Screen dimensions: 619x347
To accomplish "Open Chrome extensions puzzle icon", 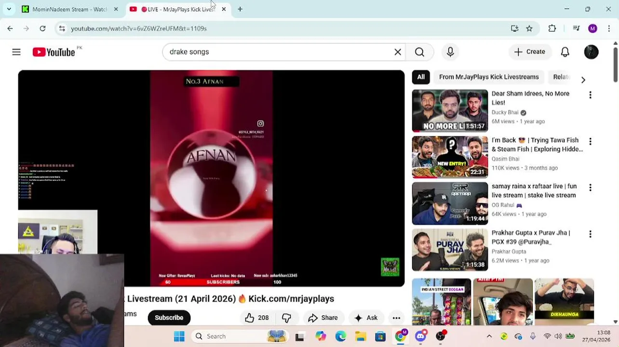I will tap(552, 28).
